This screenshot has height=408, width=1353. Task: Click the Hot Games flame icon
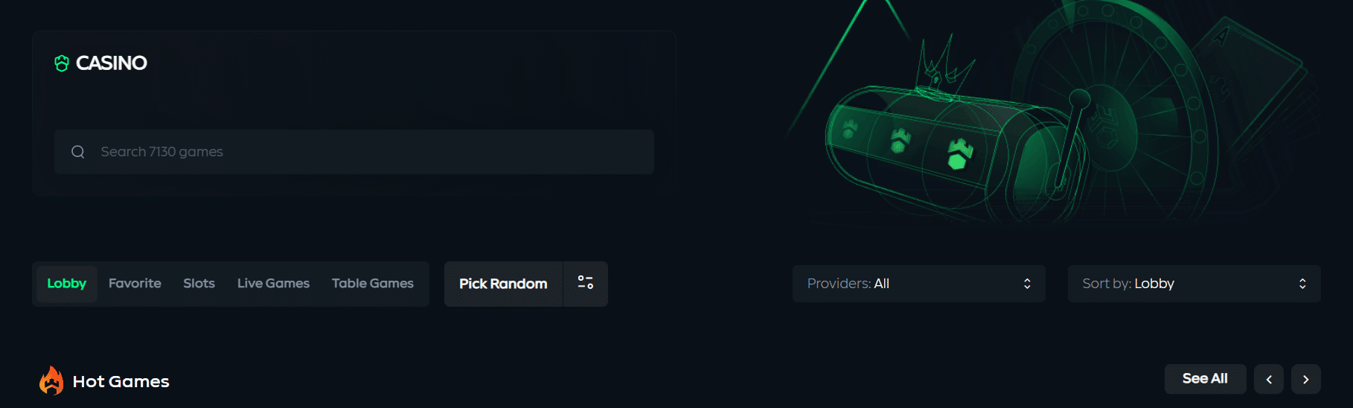click(x=51, y=380)
